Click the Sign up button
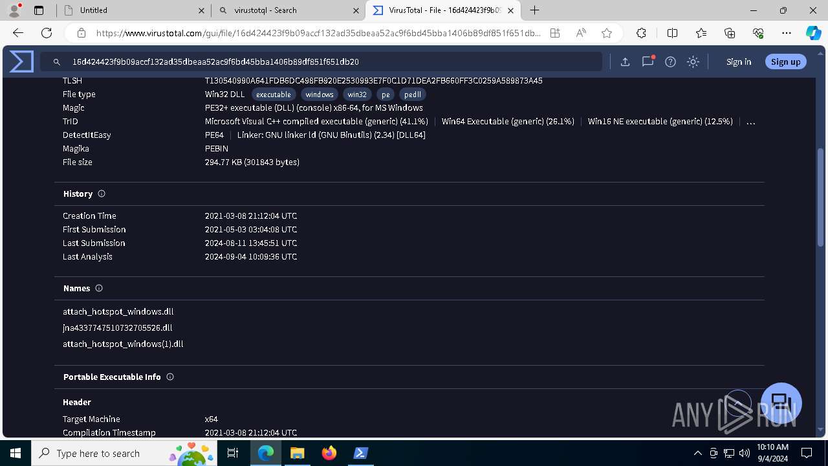This screenshot has height=466, width=828. click(x=785, y=61)
